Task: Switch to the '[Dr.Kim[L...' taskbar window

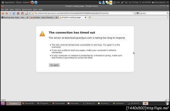Action: tap(134, 103)
